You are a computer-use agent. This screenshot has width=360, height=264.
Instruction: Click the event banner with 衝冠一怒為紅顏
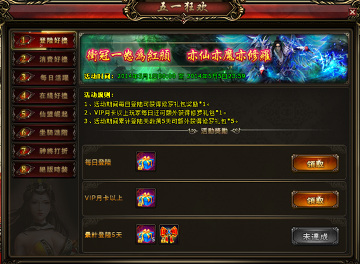(x=214, y=59)
